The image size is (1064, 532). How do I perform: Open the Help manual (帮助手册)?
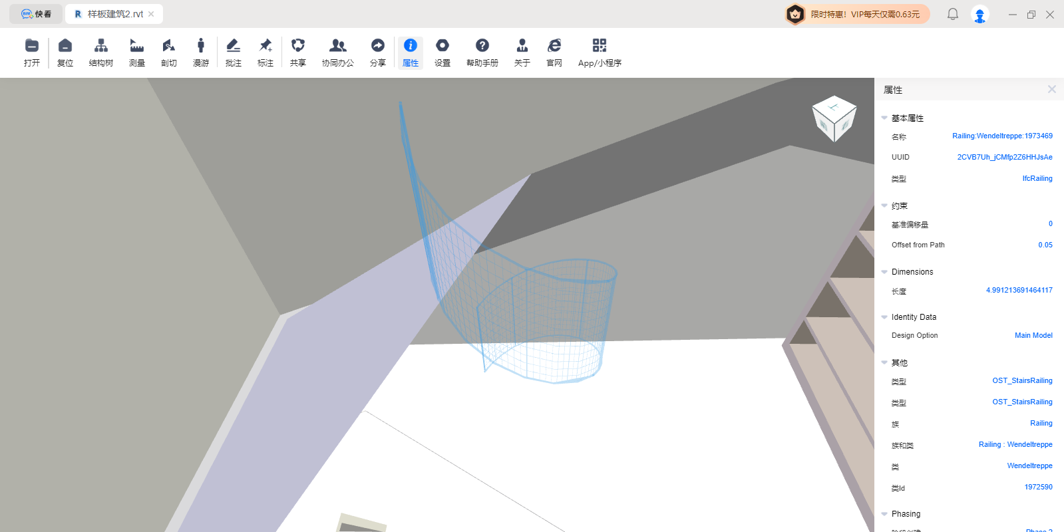tap(482, 53)
